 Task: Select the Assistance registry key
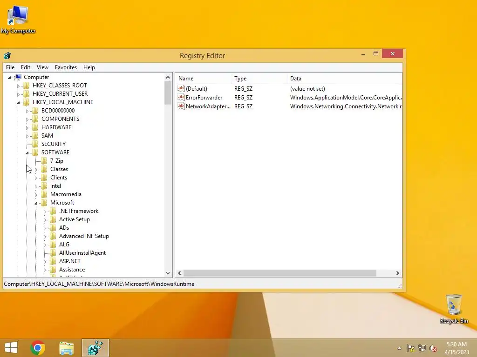click(72, 270)
